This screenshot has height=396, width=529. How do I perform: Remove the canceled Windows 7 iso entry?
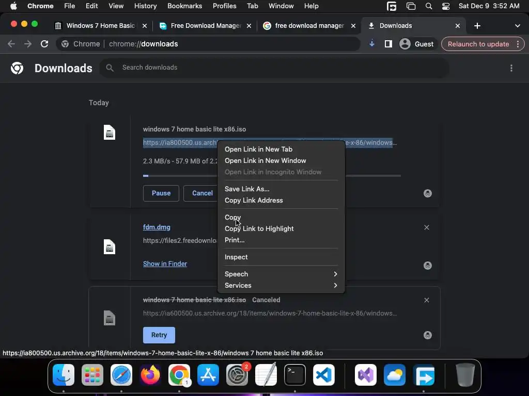(x=426, y=300)
